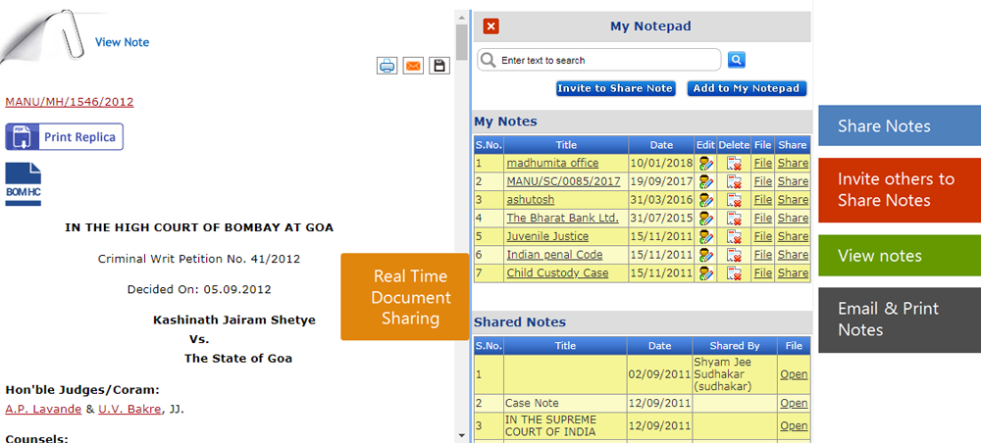Select the Share Notes tab
981x443 pixels.
[899, 126]
